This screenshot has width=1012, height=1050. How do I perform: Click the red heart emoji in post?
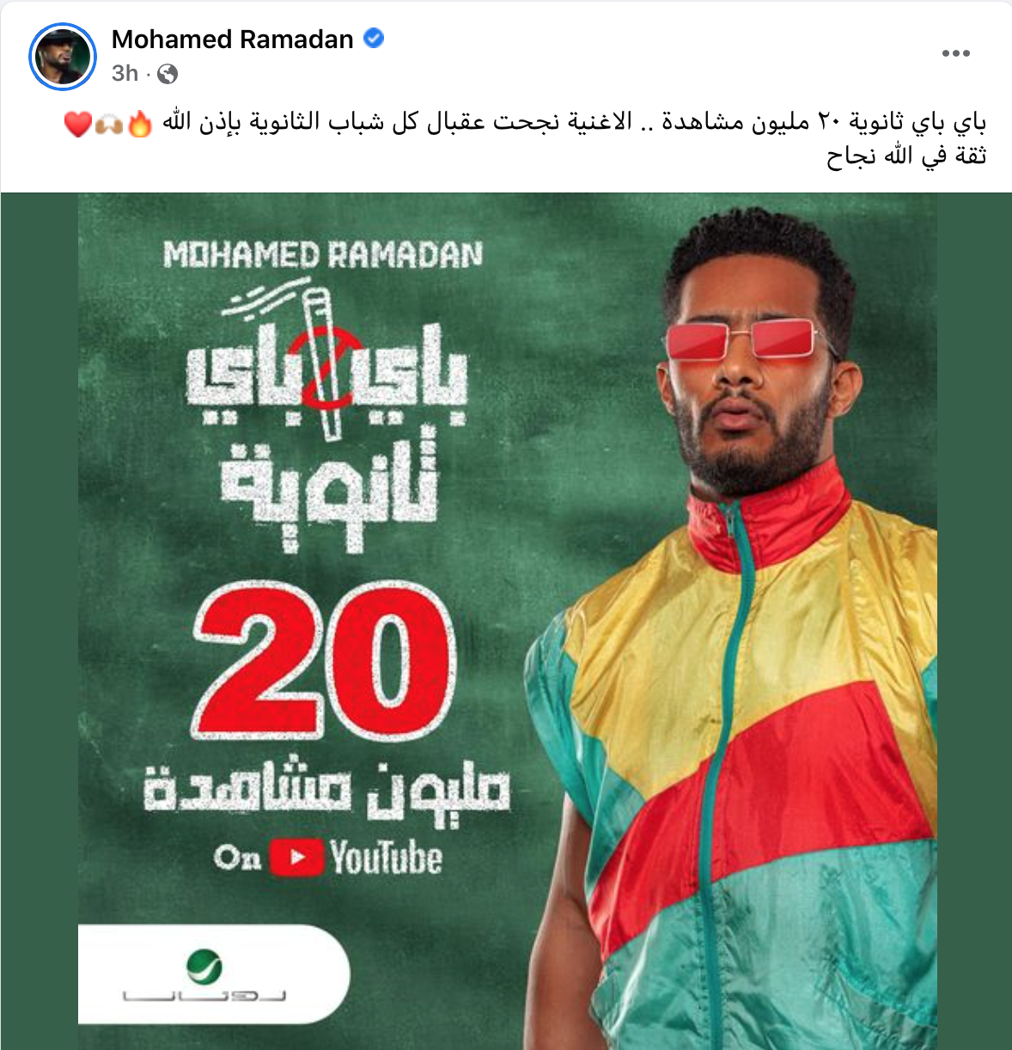[x=77, y=125]
